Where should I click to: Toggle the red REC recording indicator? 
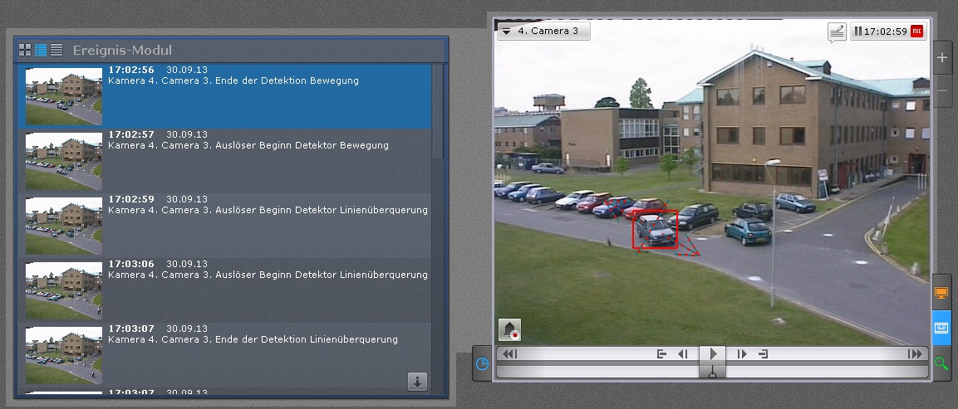(916, 32)
